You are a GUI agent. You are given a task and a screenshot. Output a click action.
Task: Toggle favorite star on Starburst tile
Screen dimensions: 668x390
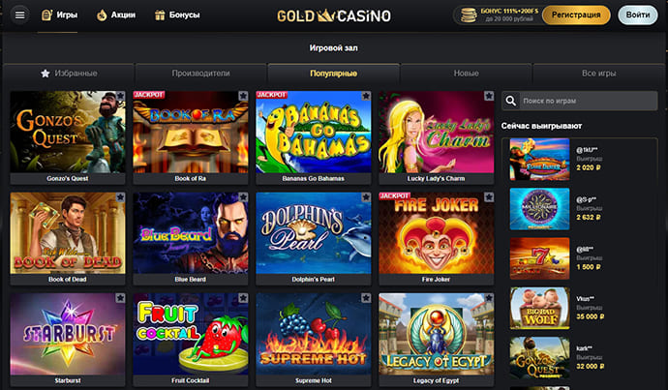(120, 298)
